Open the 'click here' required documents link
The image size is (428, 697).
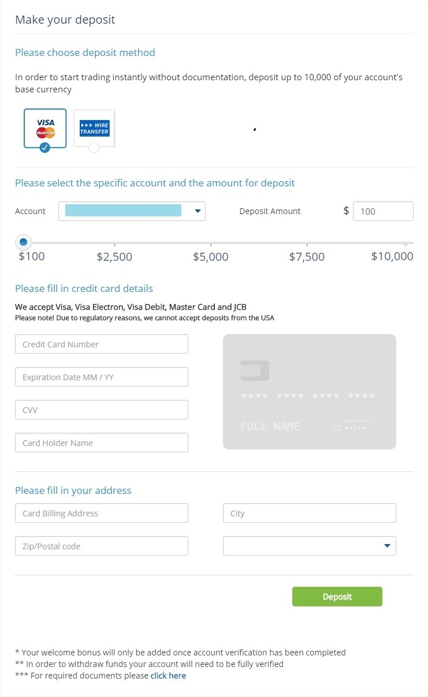click(x=168, y=676)
